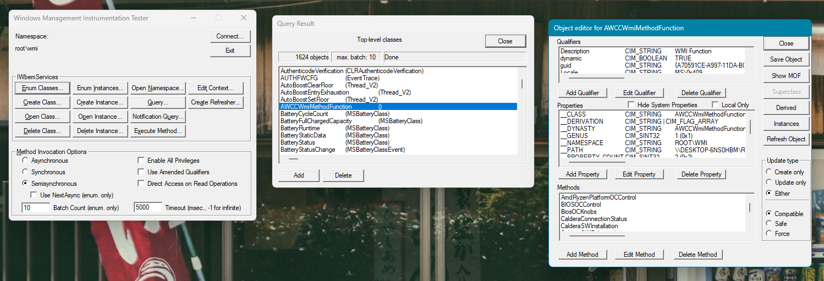Screen dimensions: 824x281
Task: Click the Add Property button
Action: 583,174
